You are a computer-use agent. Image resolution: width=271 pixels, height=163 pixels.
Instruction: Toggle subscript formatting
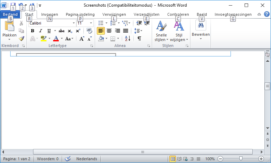coord(70,31)
